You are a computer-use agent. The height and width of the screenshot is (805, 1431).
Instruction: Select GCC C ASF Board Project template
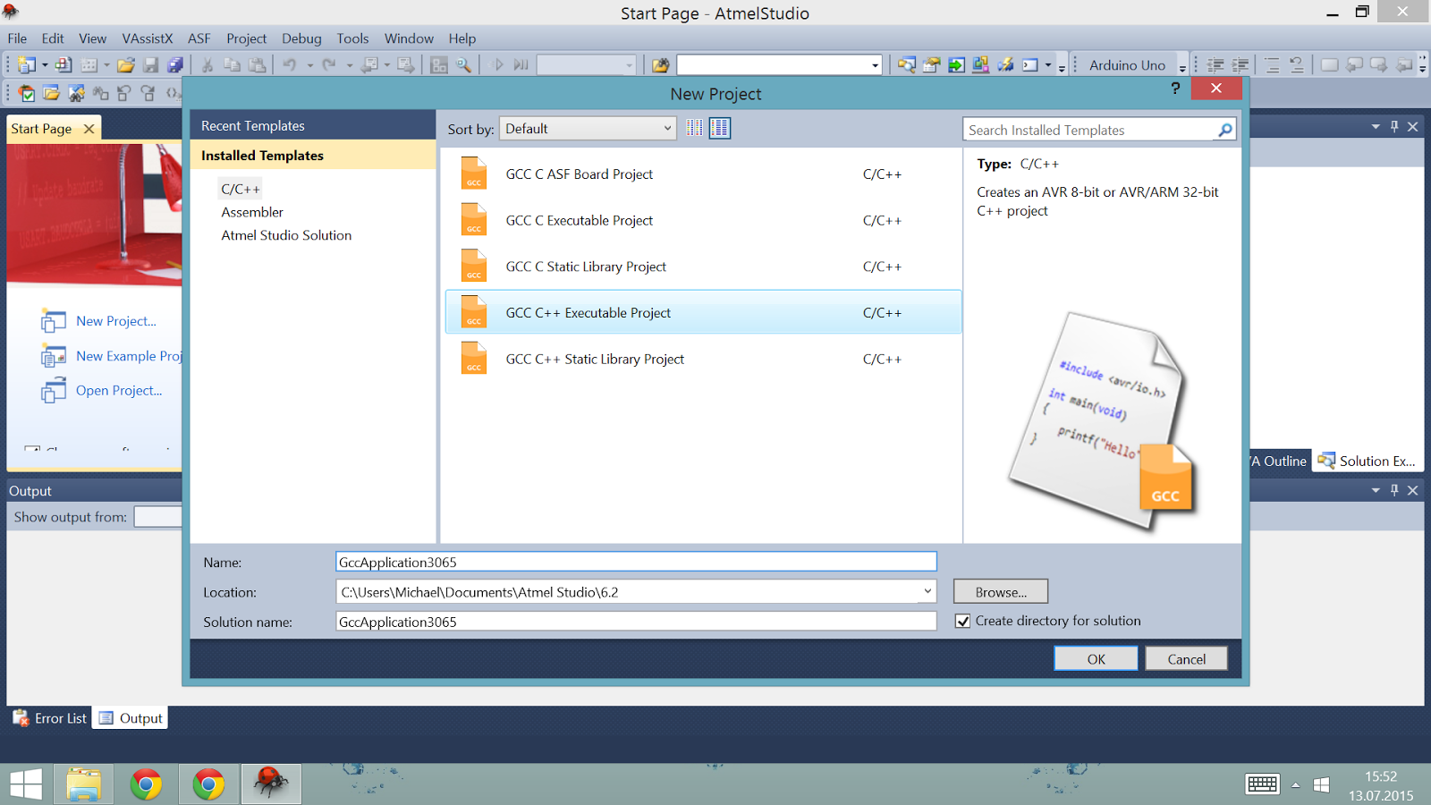pyautogui.click(x=703, y=174)
